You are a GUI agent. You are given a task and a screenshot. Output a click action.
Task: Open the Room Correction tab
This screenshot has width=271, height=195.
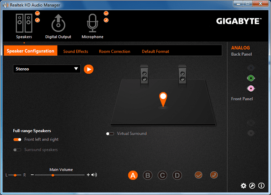[x=115, y=52]
